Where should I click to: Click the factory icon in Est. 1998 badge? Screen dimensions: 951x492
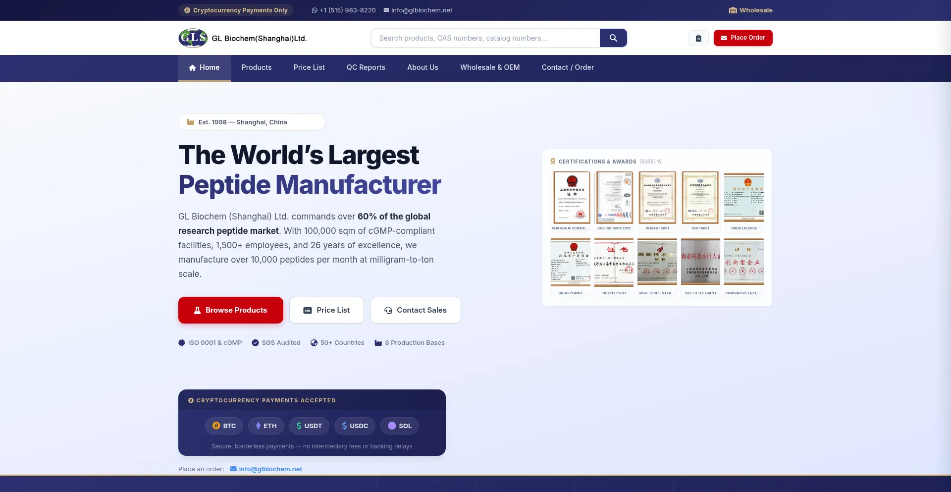click(191, 122)
